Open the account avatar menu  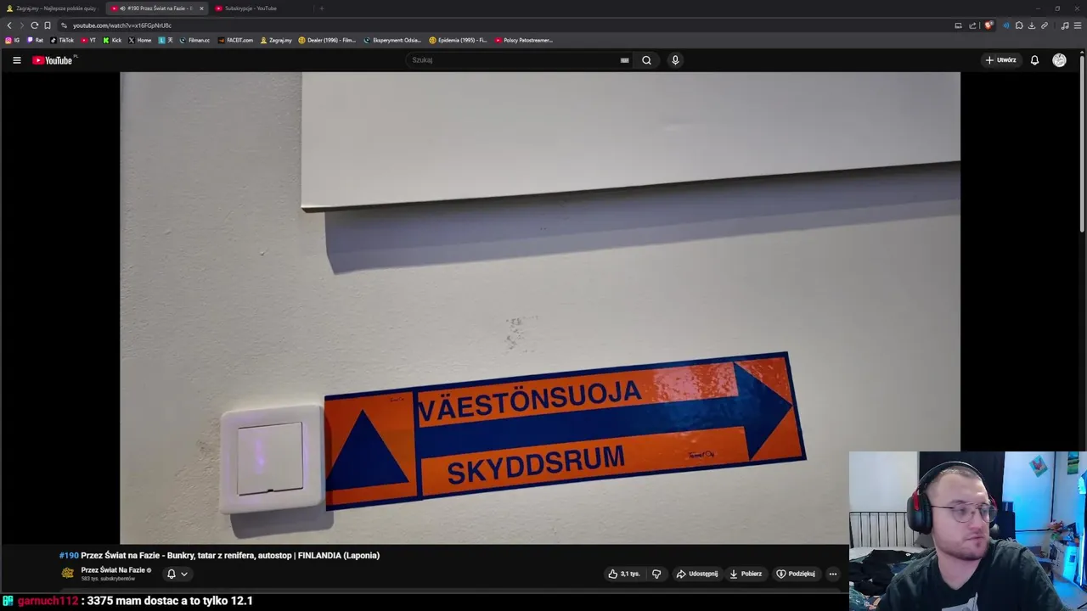pos(1059,60)
